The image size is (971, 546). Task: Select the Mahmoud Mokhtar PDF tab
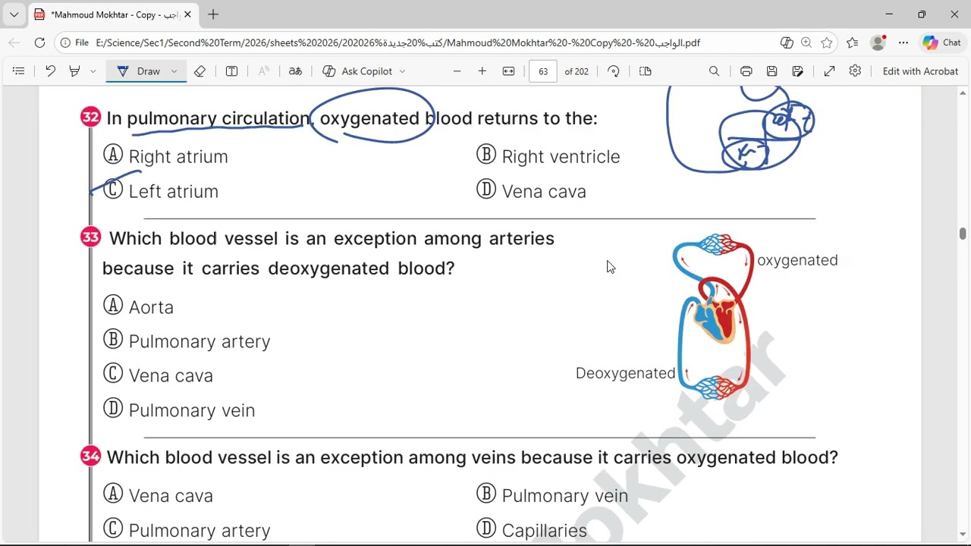click(x=112, y=14)
